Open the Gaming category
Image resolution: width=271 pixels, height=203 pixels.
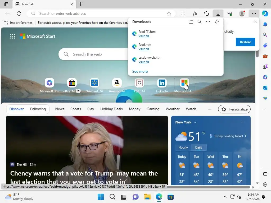tap(153, 109)
